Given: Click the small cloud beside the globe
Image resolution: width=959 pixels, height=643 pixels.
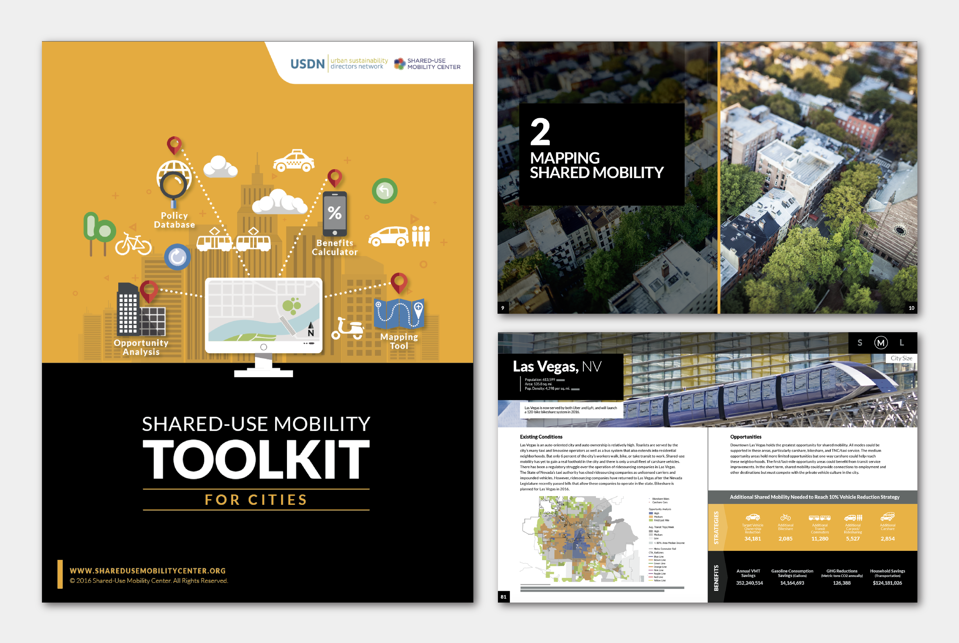Looking at the screenshot, I should pos(220,166).
